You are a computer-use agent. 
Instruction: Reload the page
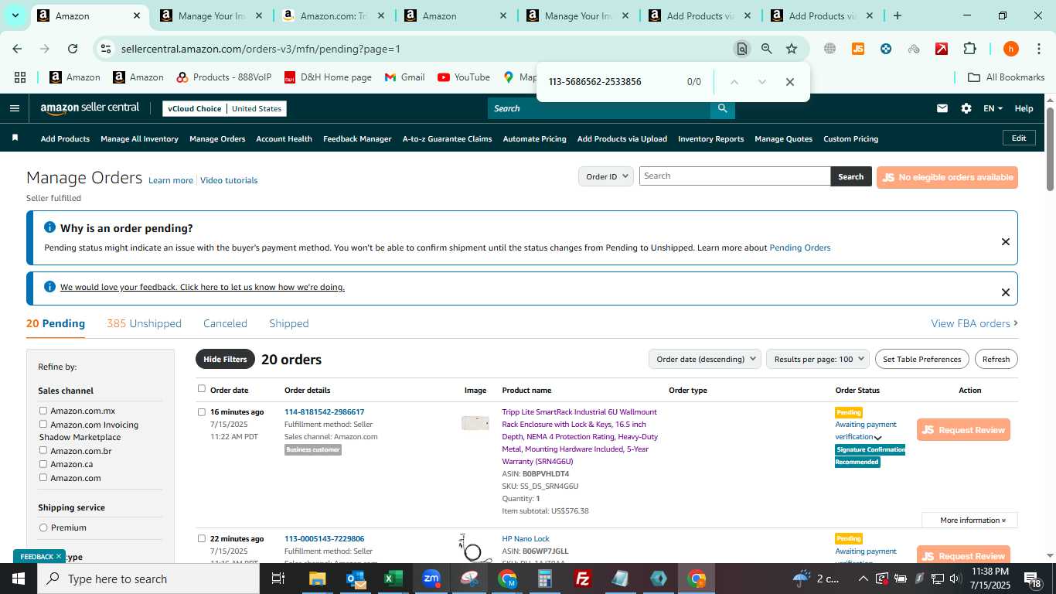point(73,49)
